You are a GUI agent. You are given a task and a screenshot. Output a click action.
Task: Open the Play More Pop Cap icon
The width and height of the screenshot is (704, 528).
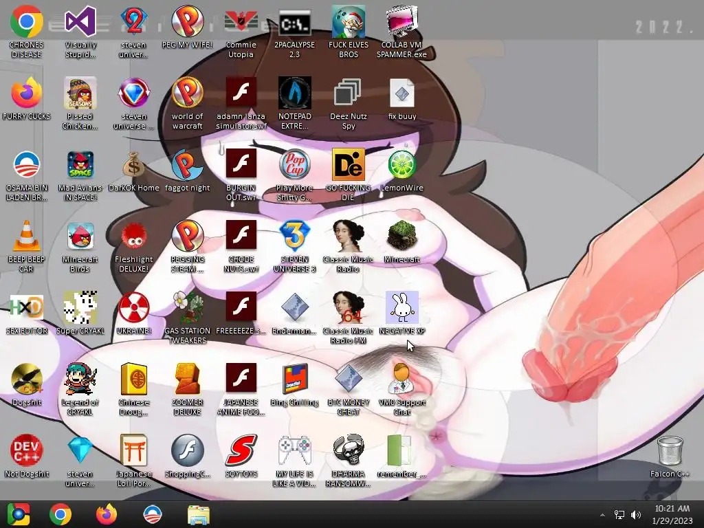click(x=294, y=164)
